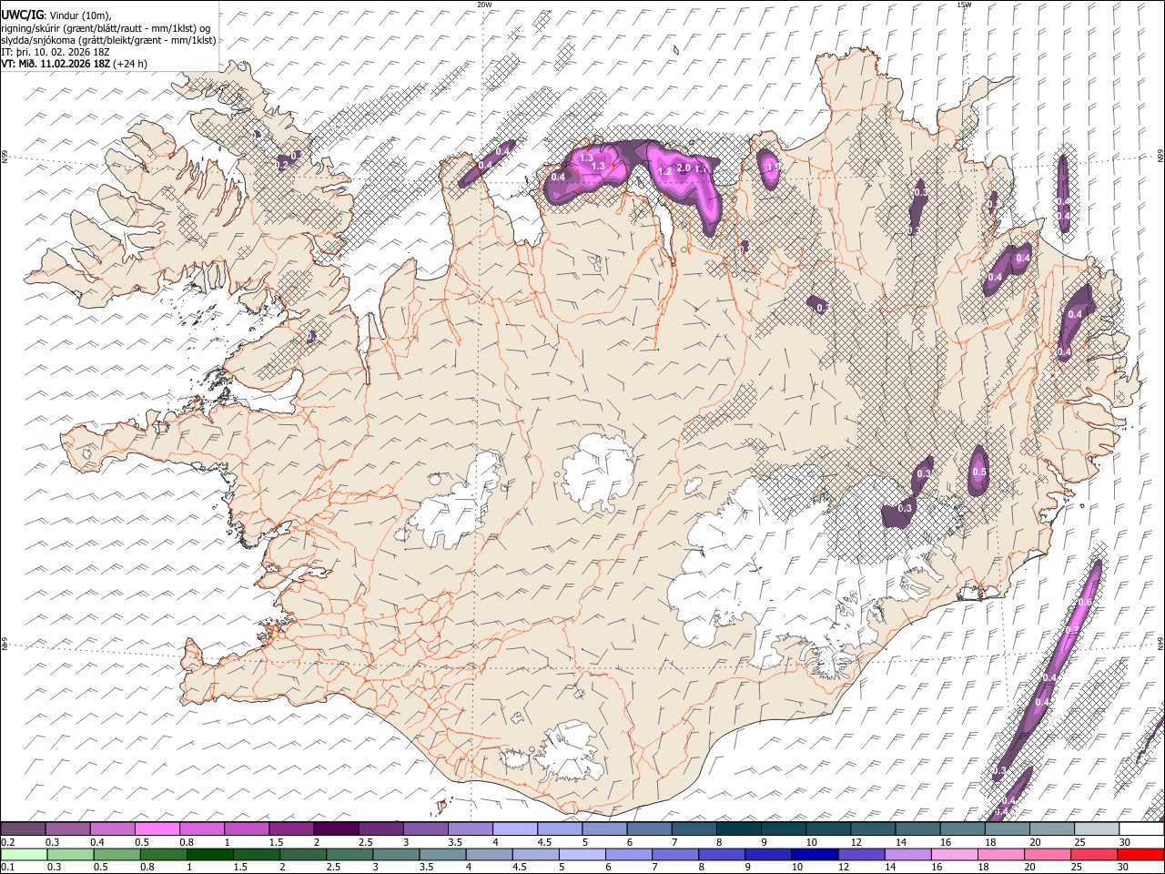Image resolution: width=1165 pixels, height=874 pixels.
Task: Click the '15W' longitude label at the top
Action: (964, 5)
